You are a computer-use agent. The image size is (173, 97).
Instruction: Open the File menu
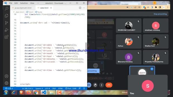tap(11, 3)
